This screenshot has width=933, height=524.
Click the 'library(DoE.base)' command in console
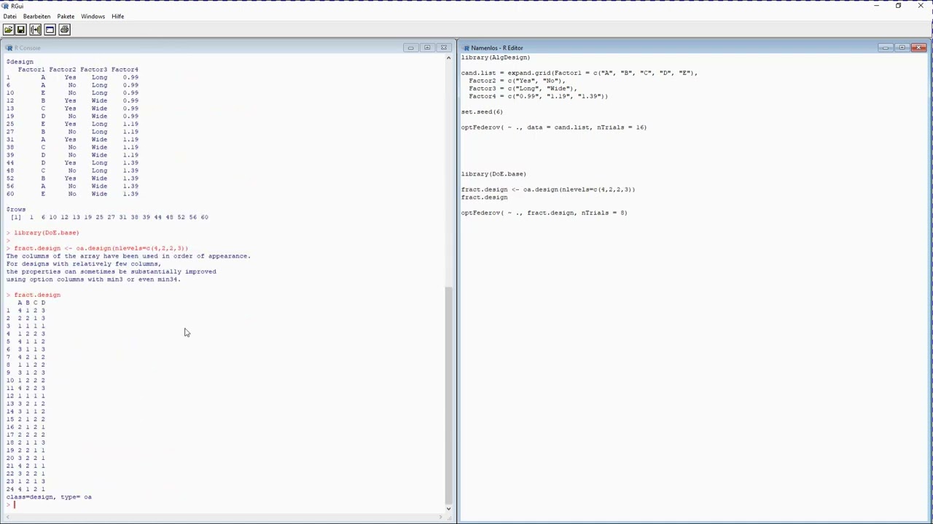click(x=46, y=233)
